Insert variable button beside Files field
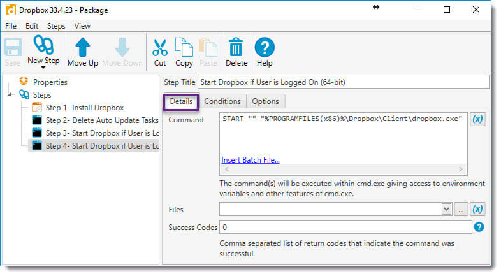This screenshot has width=501, height=276. coord(477,210)
